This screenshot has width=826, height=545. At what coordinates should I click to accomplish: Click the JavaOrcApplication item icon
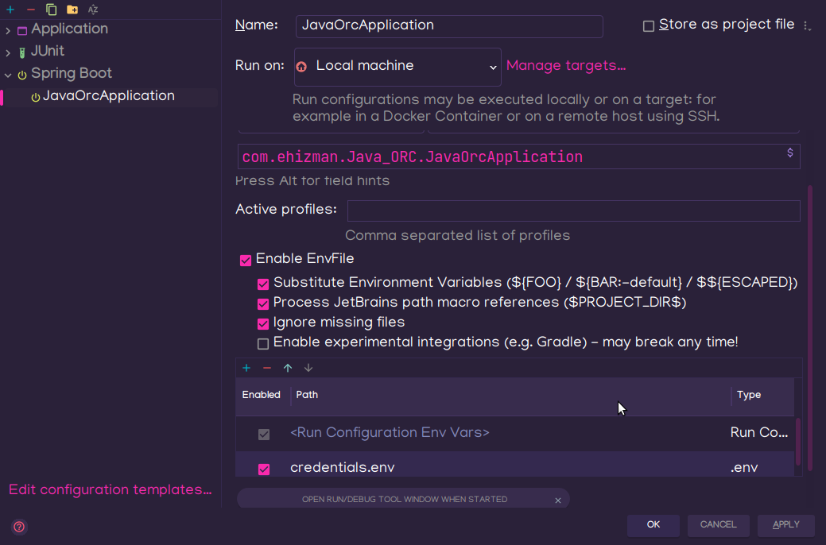pyautogui.click(x=35, y=98)
